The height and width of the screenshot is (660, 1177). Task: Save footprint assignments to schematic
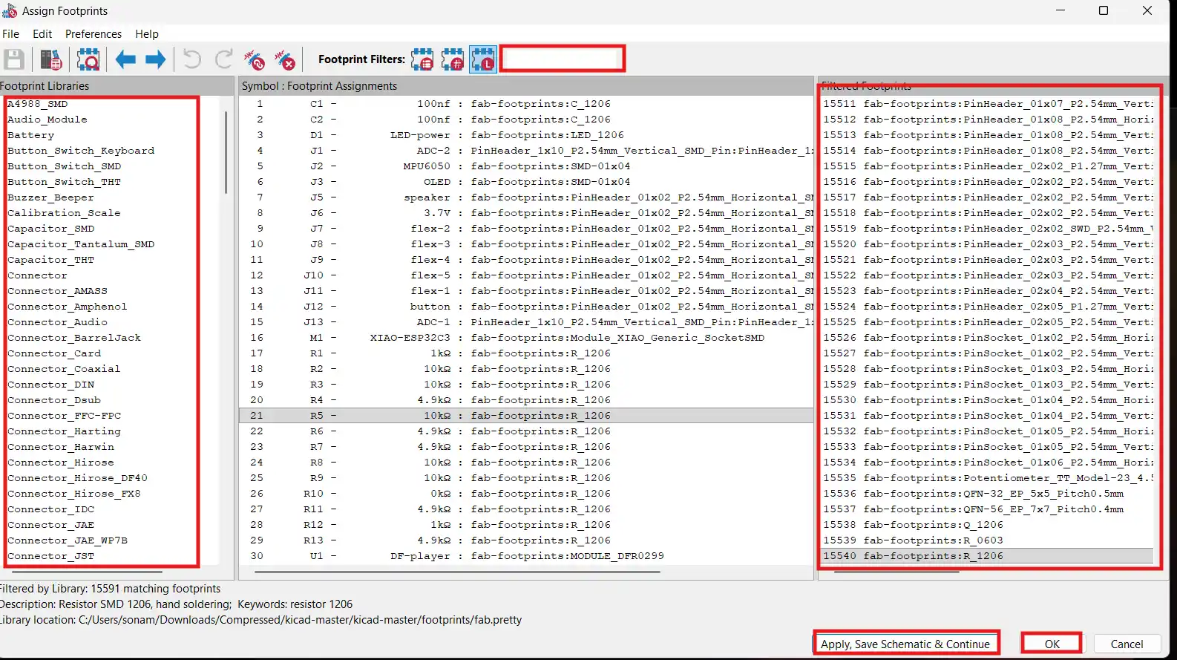[14, 59]
